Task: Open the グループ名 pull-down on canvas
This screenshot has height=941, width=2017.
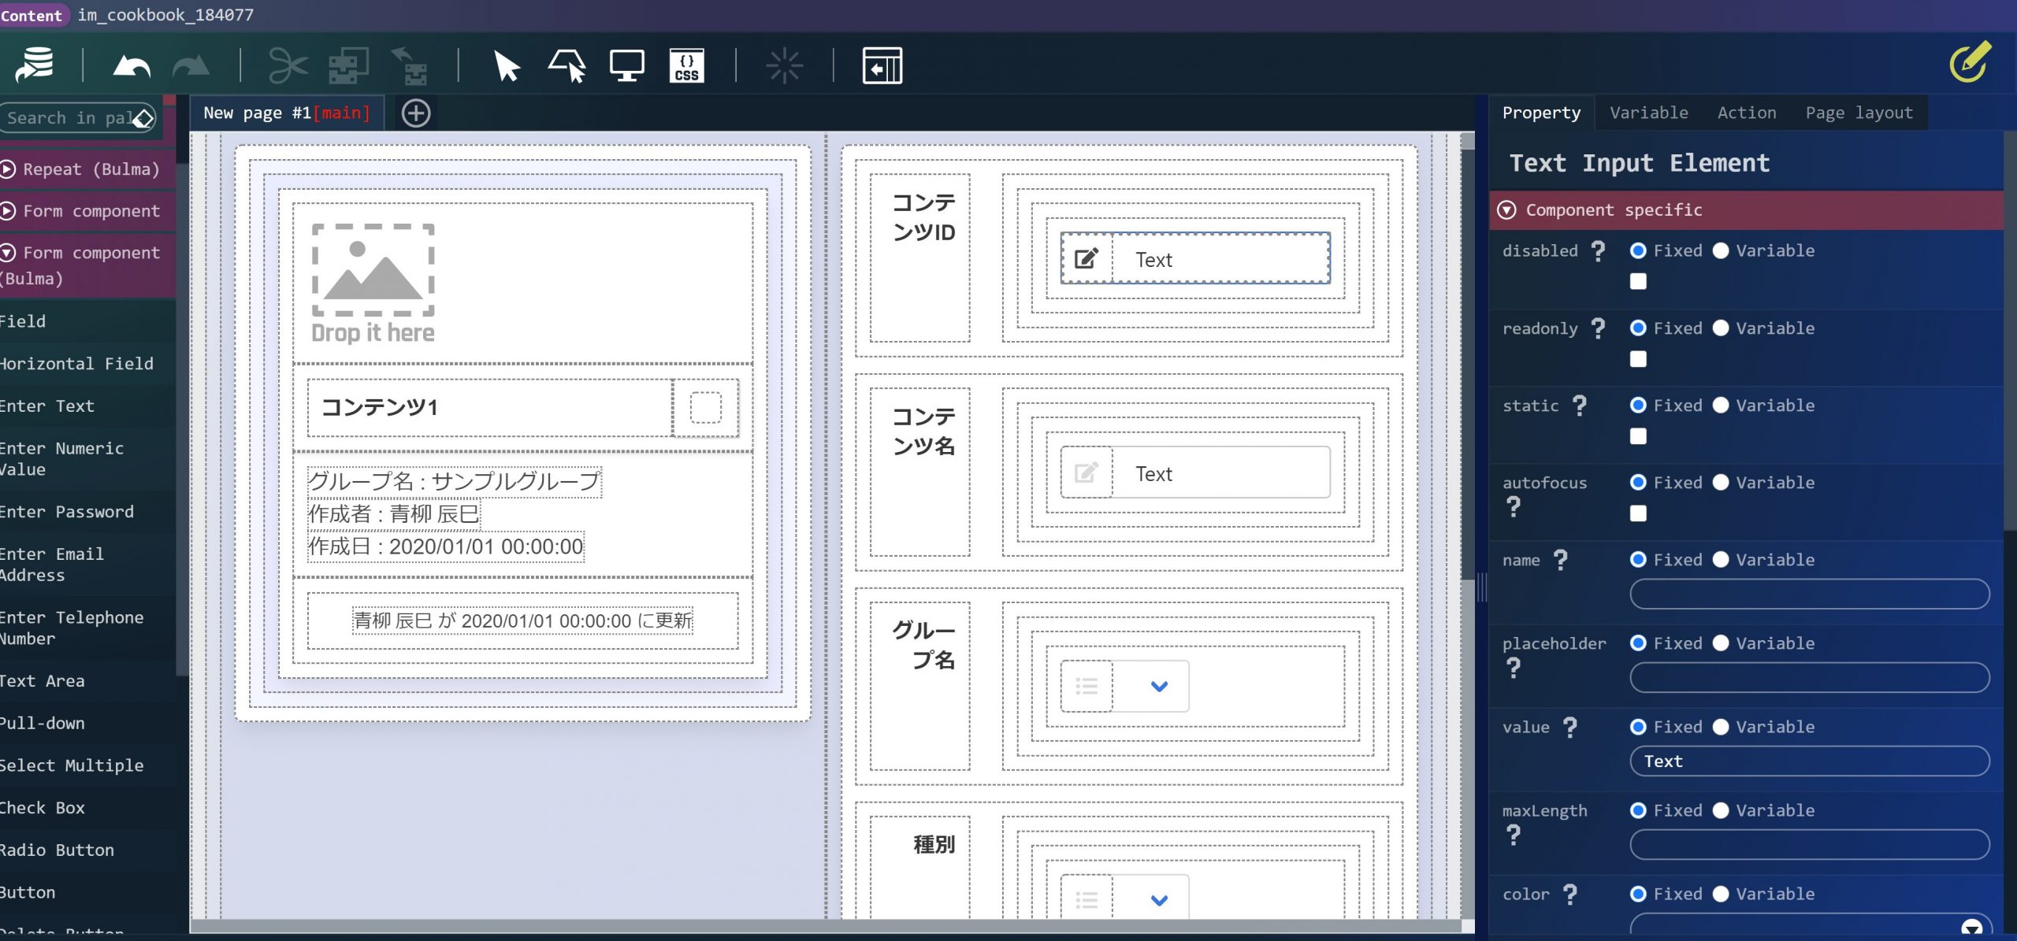Action: click(1124, 687)
